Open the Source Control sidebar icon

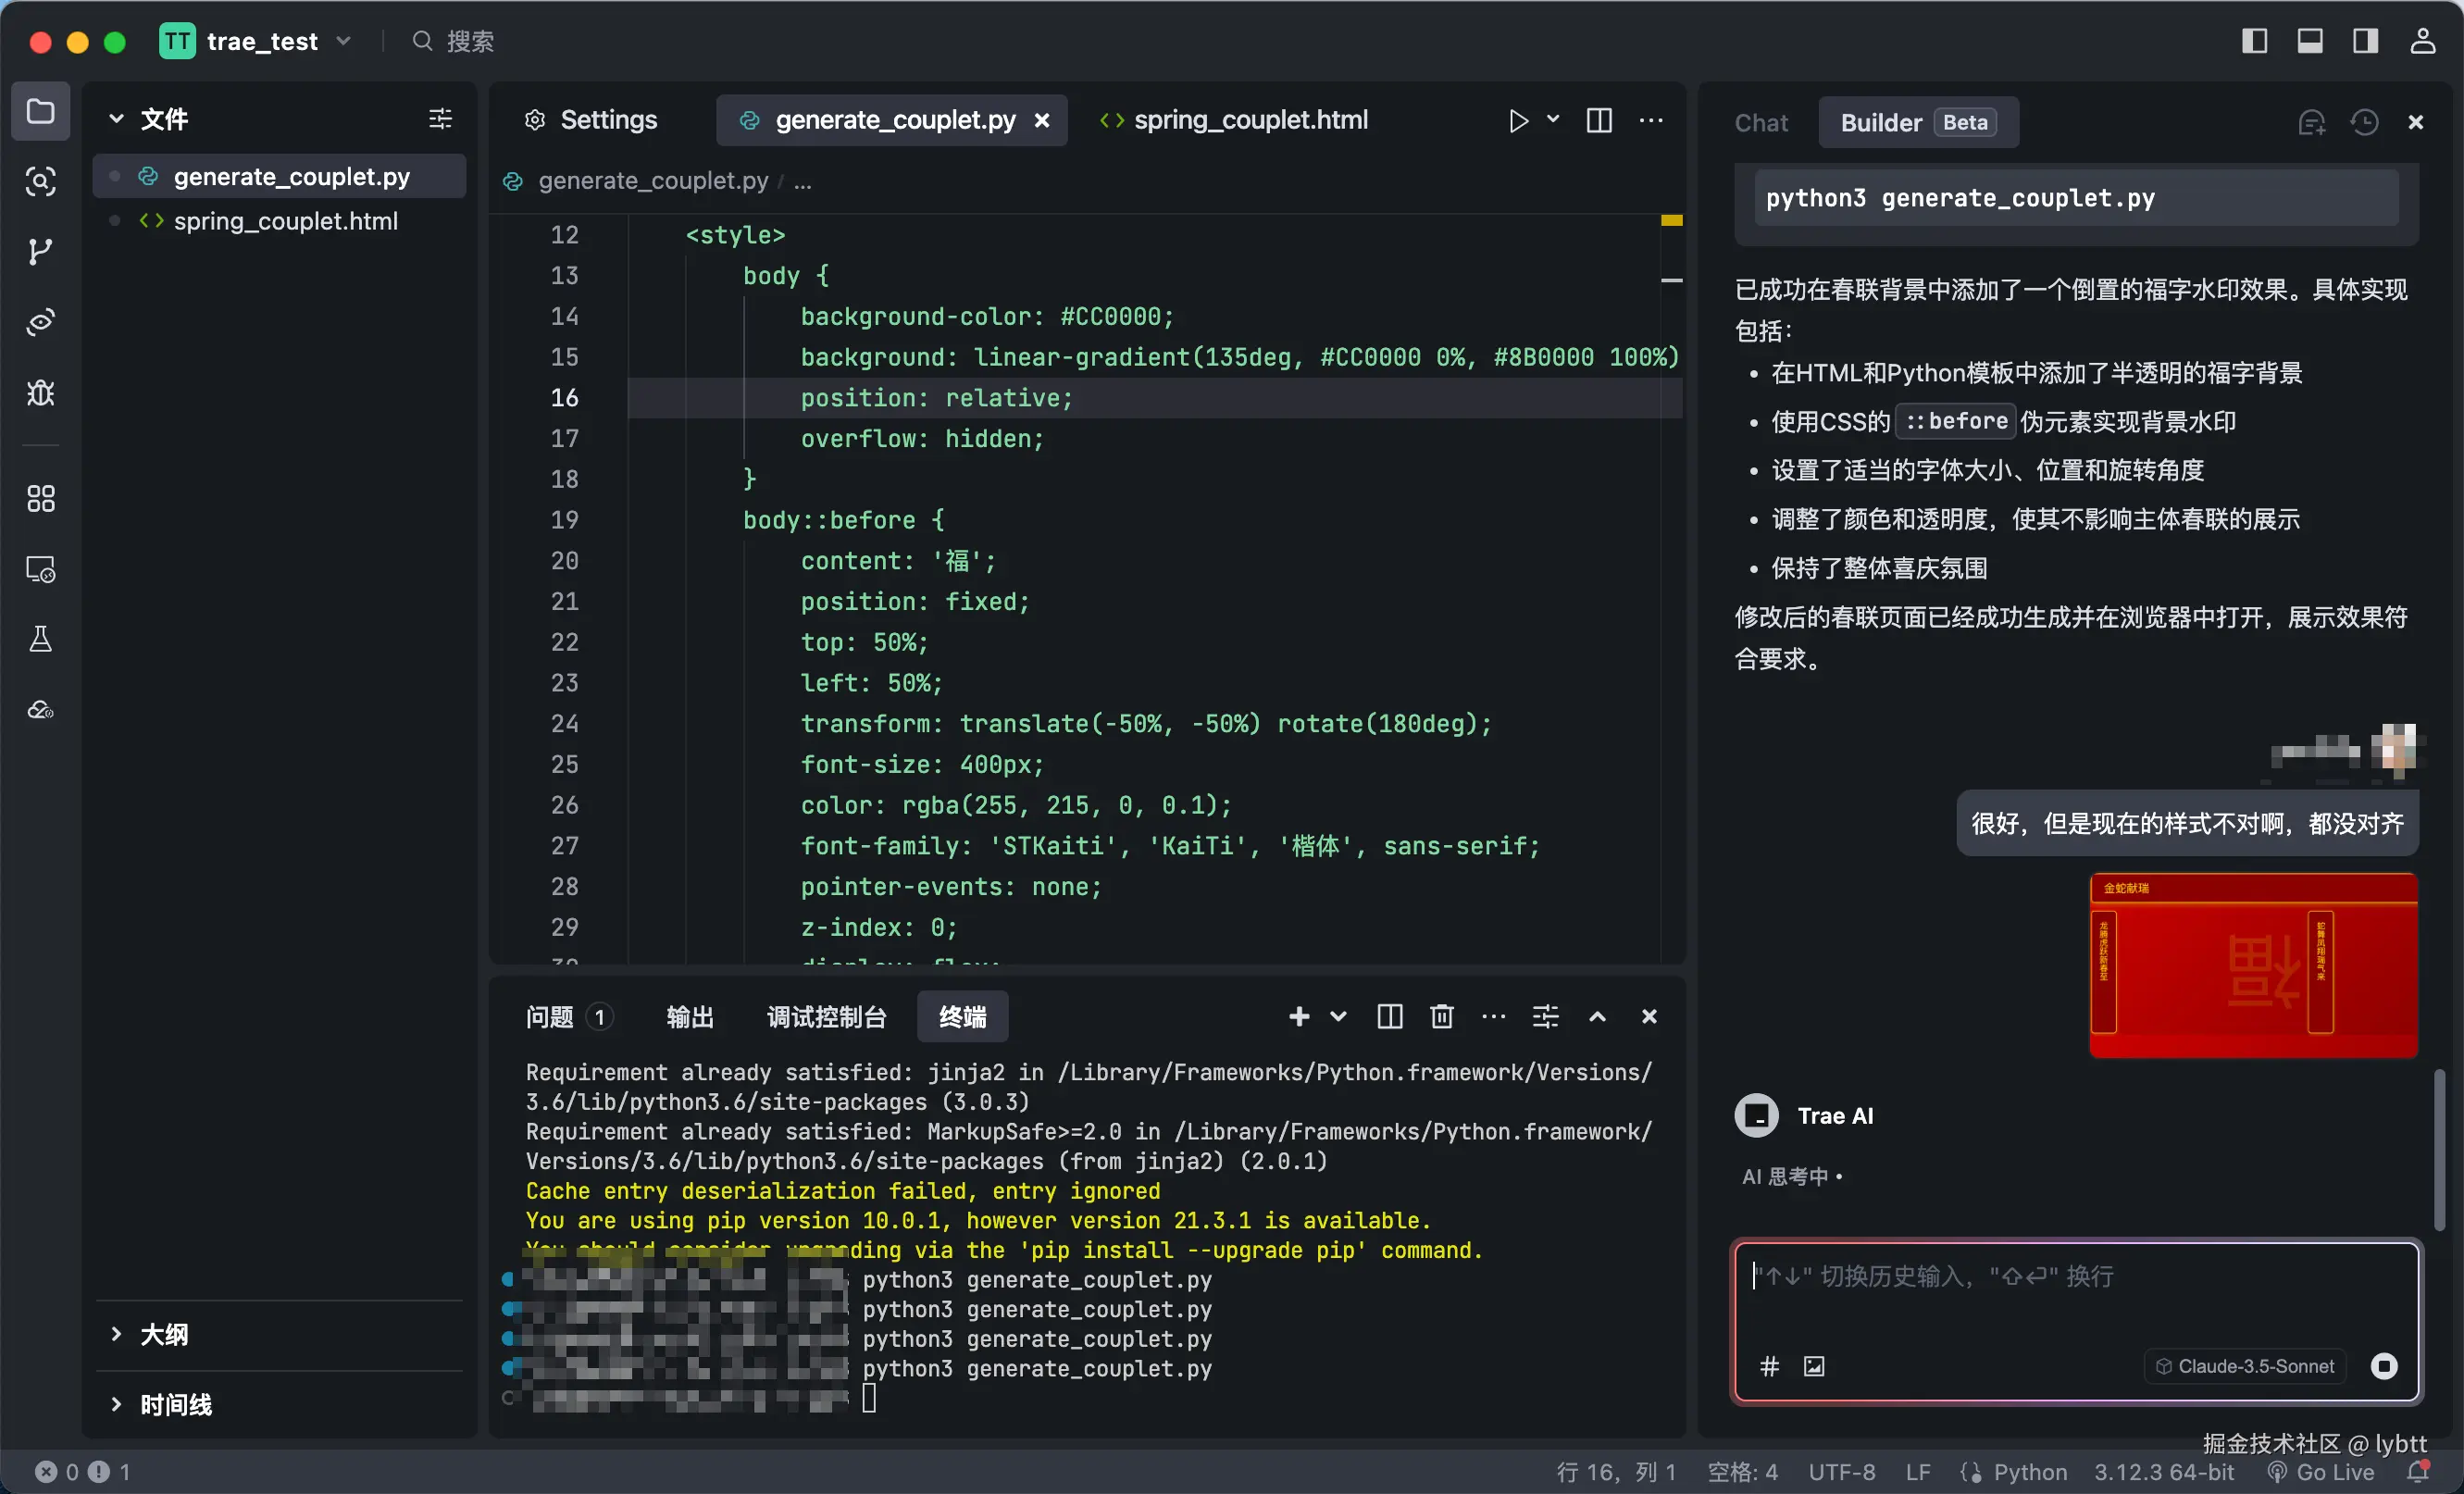(40, 251)
